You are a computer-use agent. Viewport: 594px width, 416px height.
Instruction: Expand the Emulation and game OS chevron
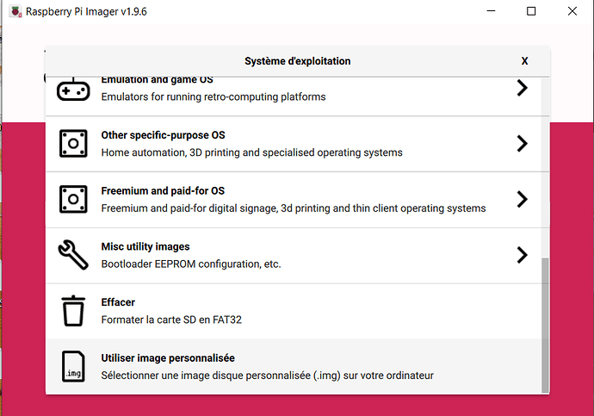pos(523,88)
